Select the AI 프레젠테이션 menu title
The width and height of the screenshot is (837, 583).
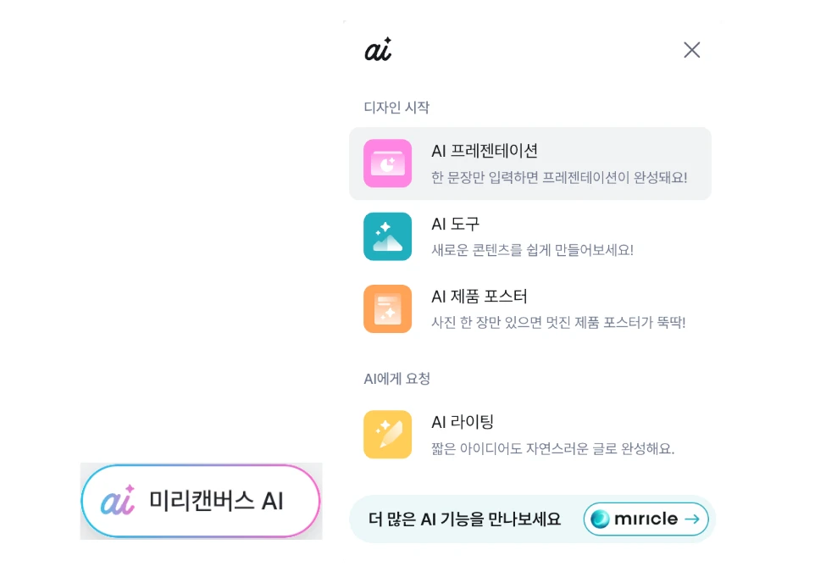pos(485,151)
